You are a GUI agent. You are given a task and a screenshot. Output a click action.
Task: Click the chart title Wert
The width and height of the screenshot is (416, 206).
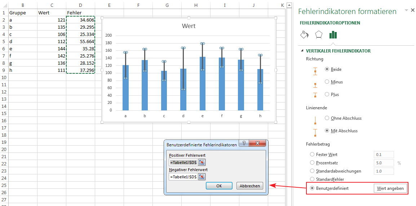point(189,26)
